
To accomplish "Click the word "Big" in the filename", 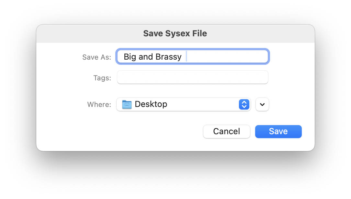I will 130,57.
